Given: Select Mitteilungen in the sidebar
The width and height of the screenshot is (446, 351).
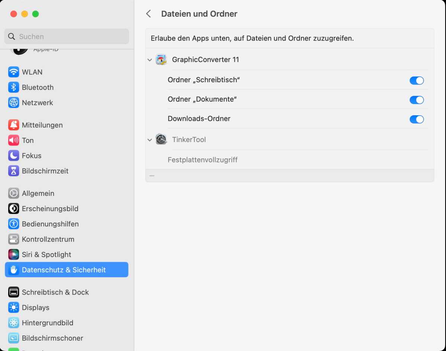Looking at the screenshot, I should (x=67, y=125).
